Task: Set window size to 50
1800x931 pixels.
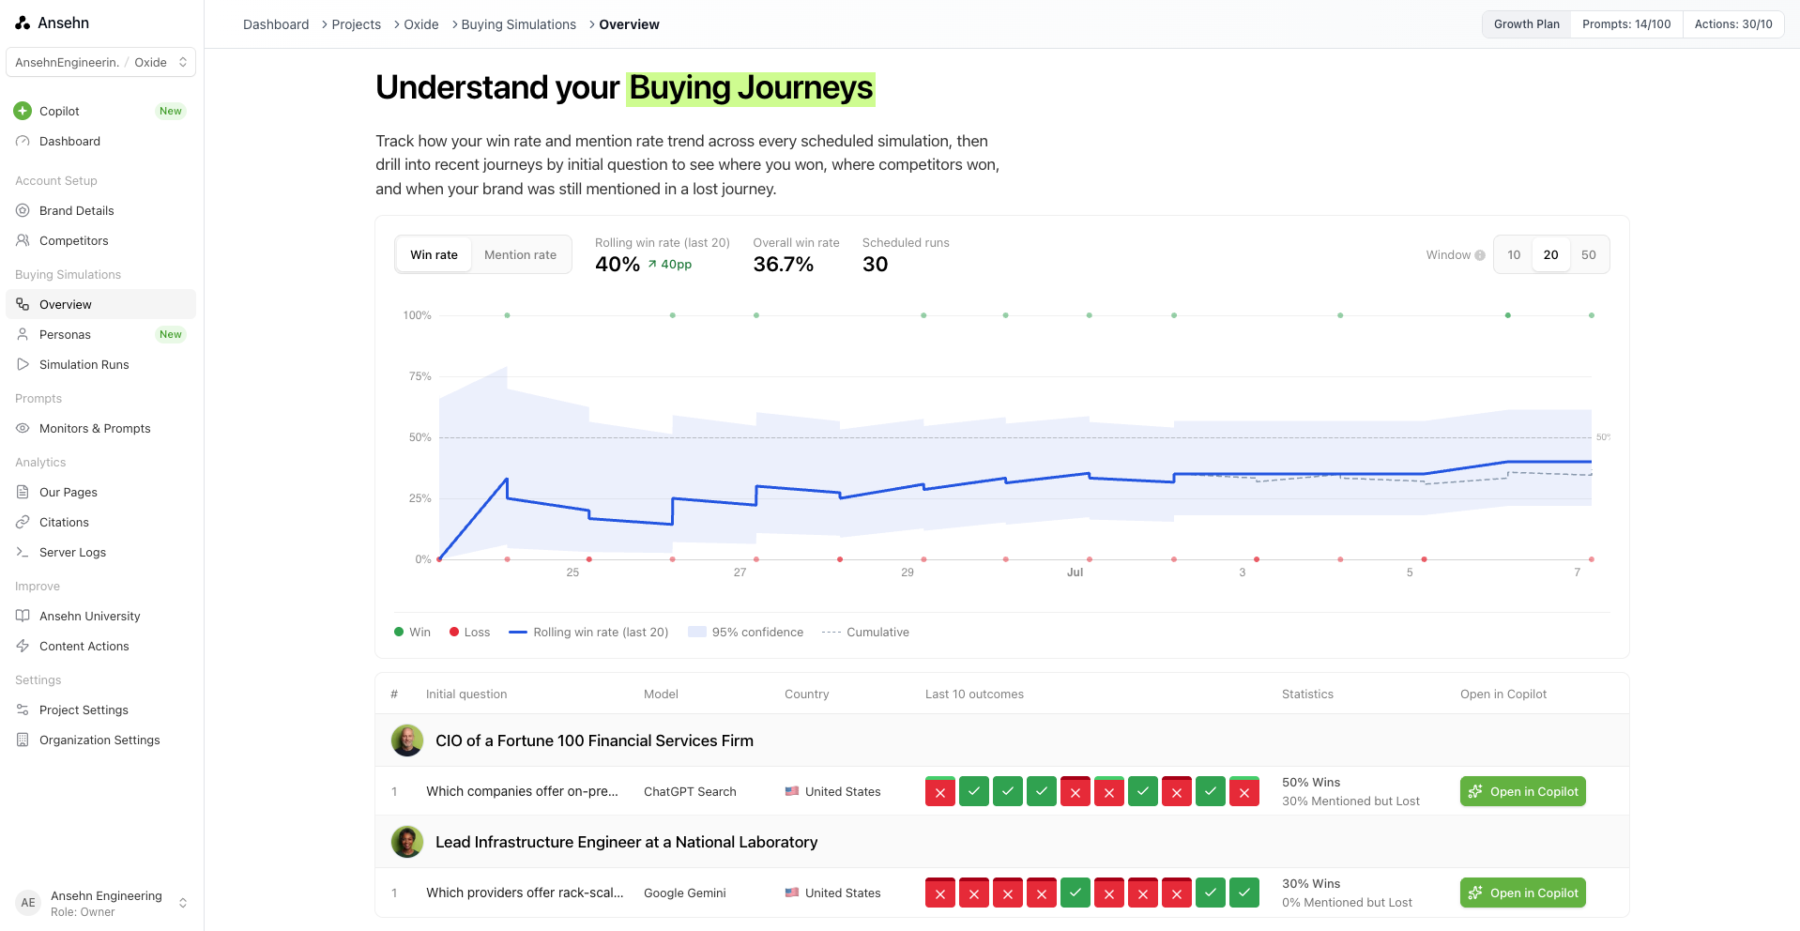Action: click(x=1589, y=254)
